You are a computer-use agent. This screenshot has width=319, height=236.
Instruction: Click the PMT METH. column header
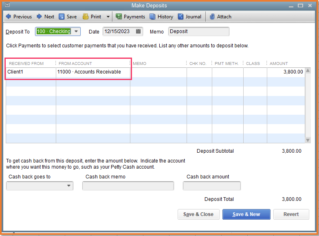click(227, 63)
